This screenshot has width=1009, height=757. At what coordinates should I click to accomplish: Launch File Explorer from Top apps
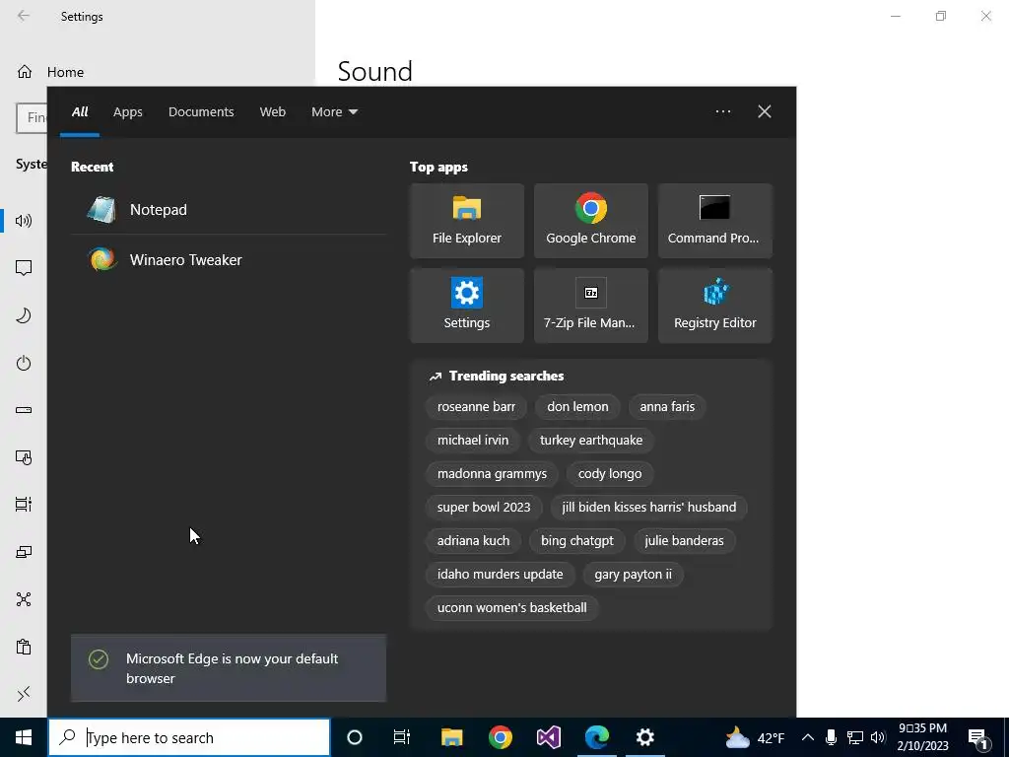[x=466, y=221]
